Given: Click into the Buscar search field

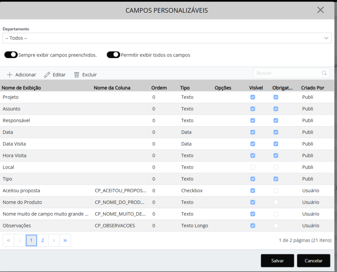Looking at the screenshot, I should tap(286, 73).
